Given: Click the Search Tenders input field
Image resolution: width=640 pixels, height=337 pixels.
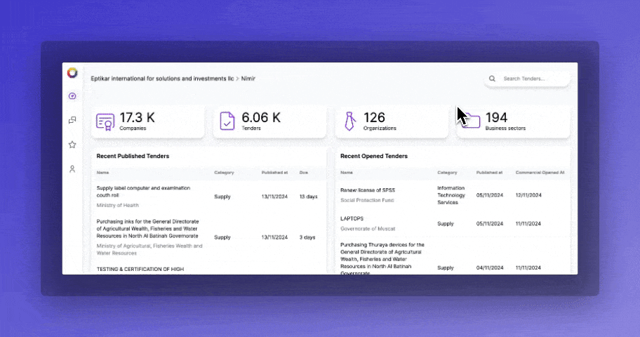Looking at the screenshot, I should 532,79.
